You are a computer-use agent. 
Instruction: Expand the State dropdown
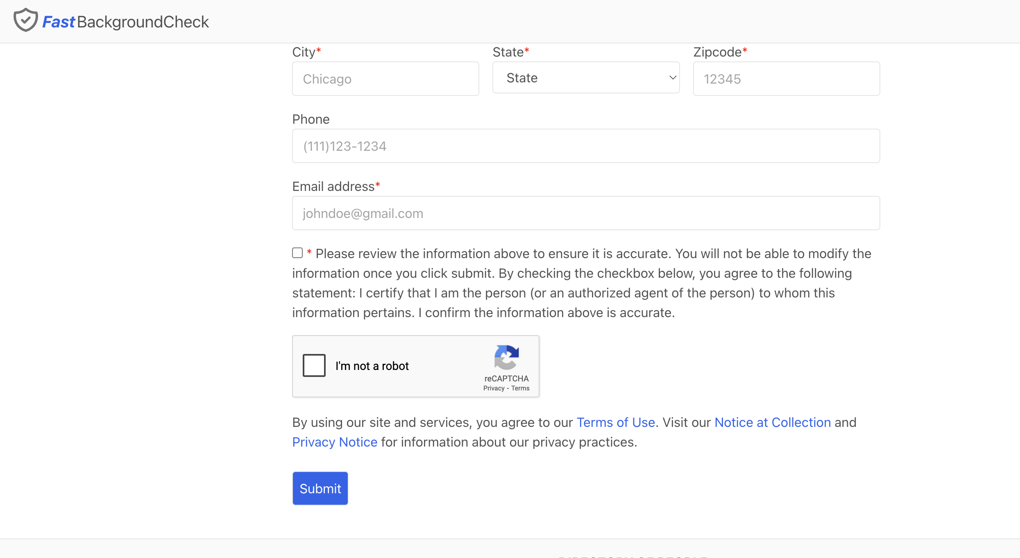tap(586, 77)
